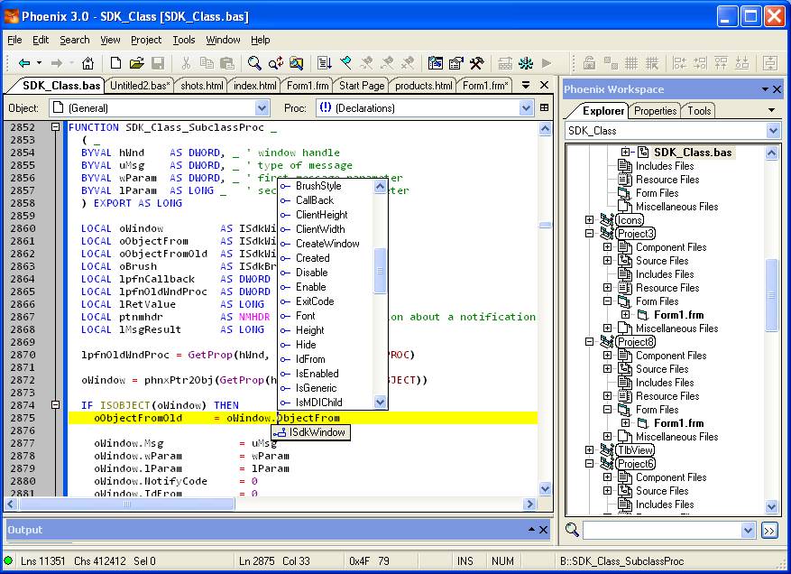
Task: Click the green status indicator in status bar
Action: click(8, 560)
